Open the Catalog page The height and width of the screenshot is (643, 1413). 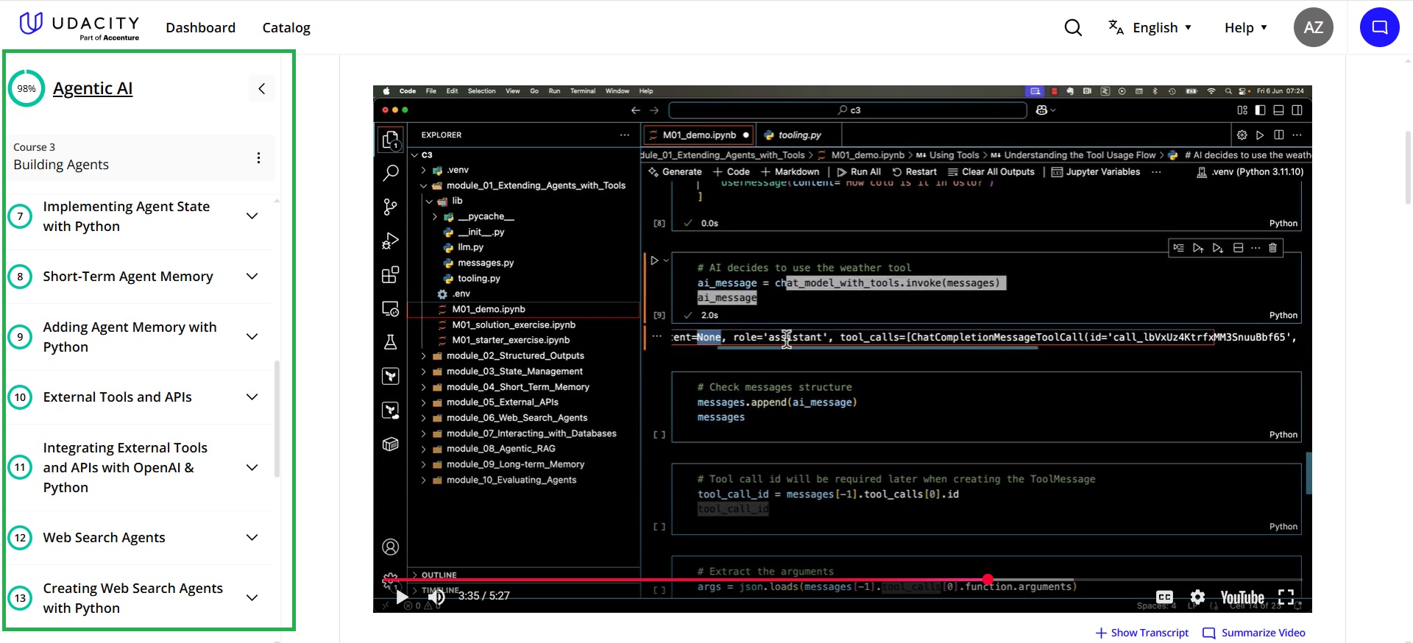pos(286,28)
